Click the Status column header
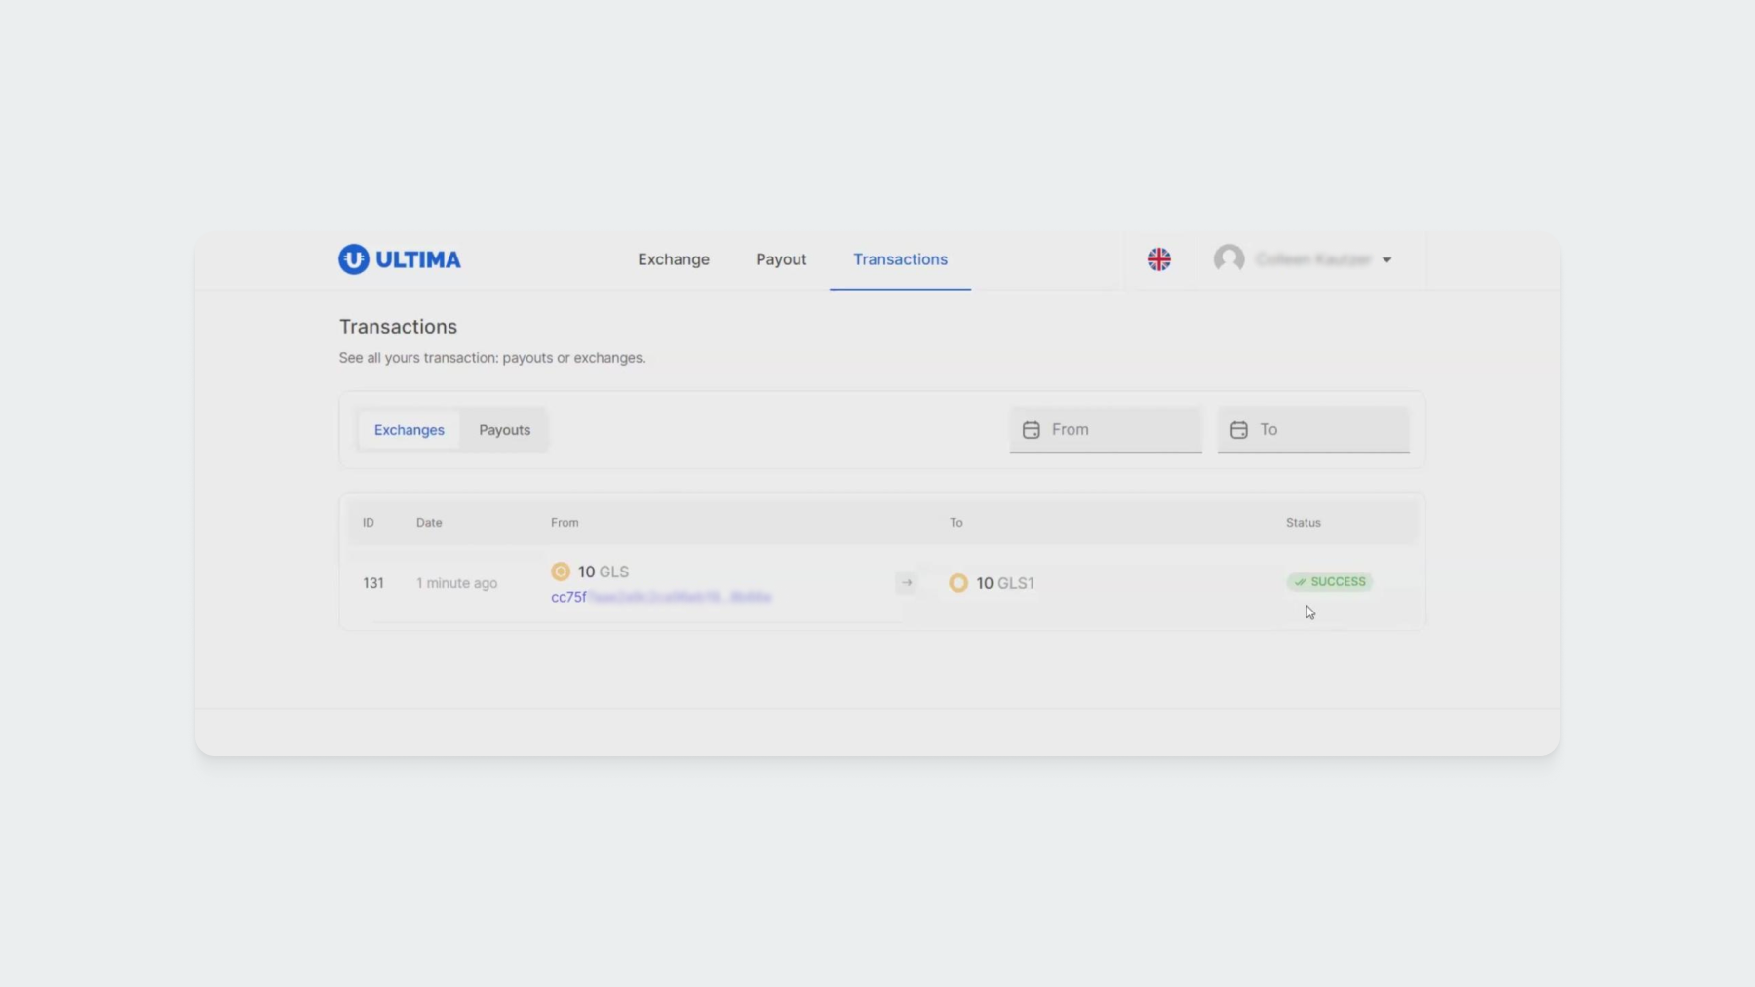Viewport: 1755px width, 987px height. click(x=1303, y=523)
